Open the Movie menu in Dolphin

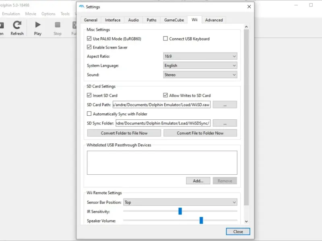point(31,14)
